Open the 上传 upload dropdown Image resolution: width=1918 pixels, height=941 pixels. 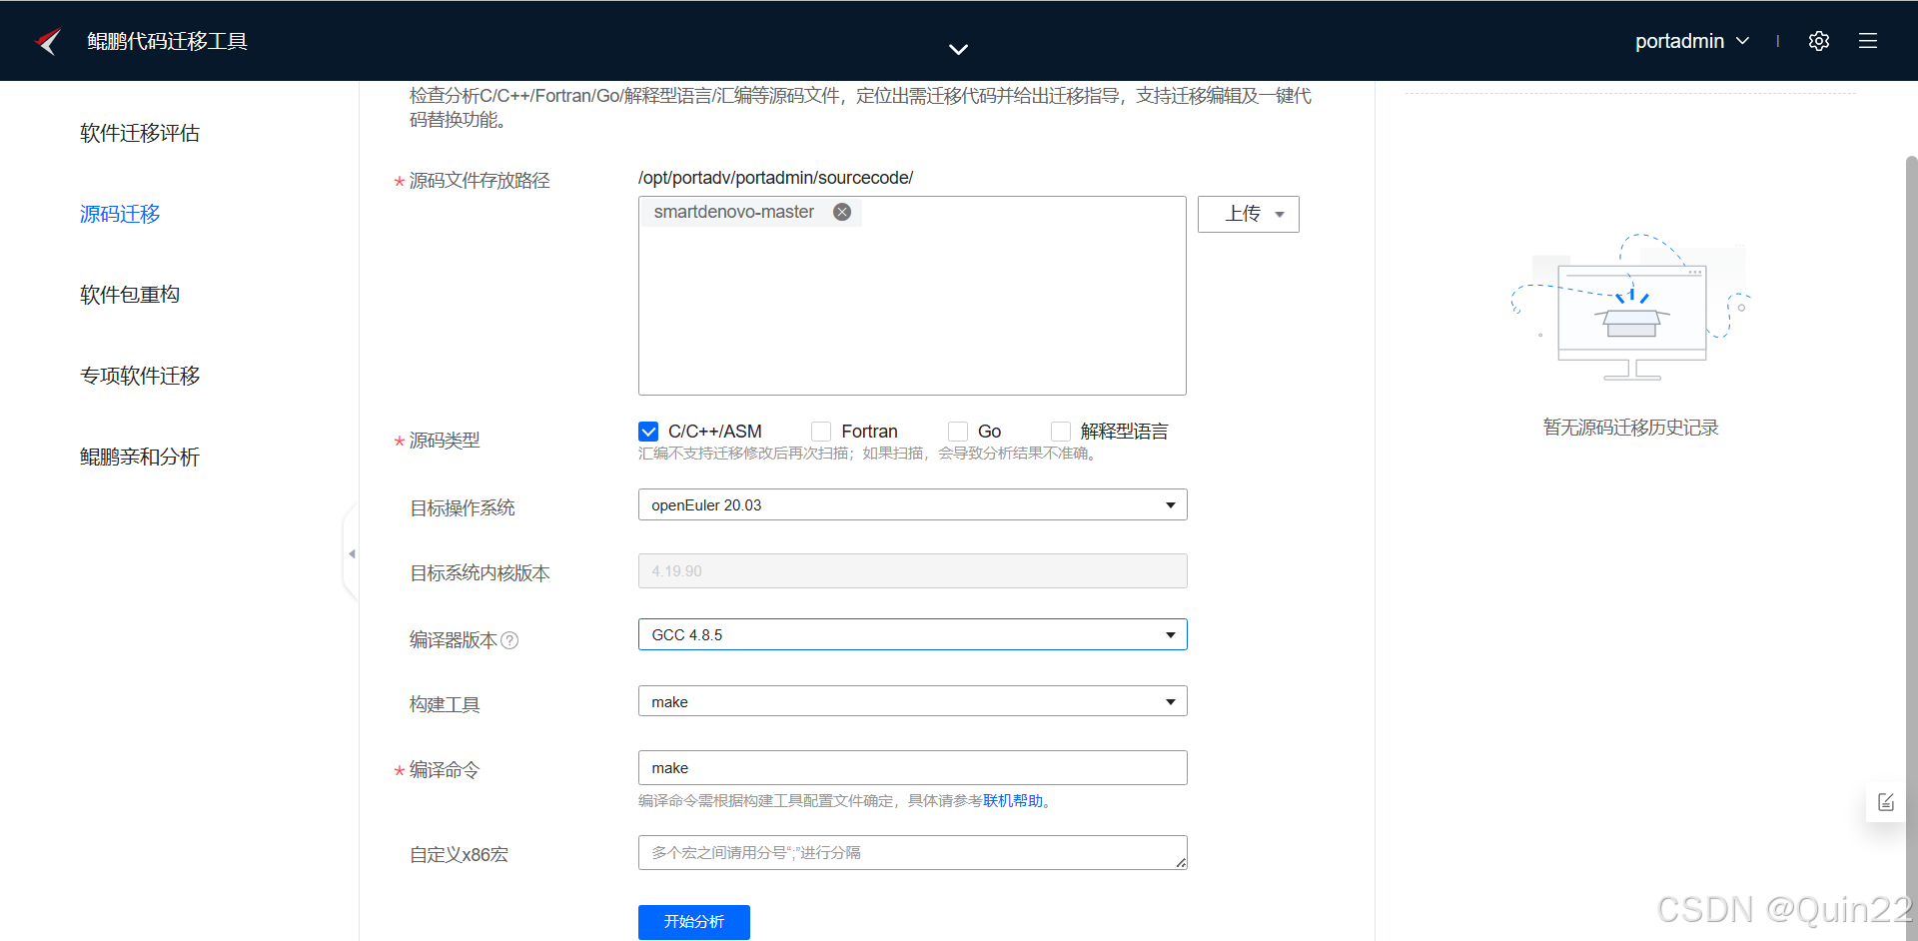[1248, 214]
